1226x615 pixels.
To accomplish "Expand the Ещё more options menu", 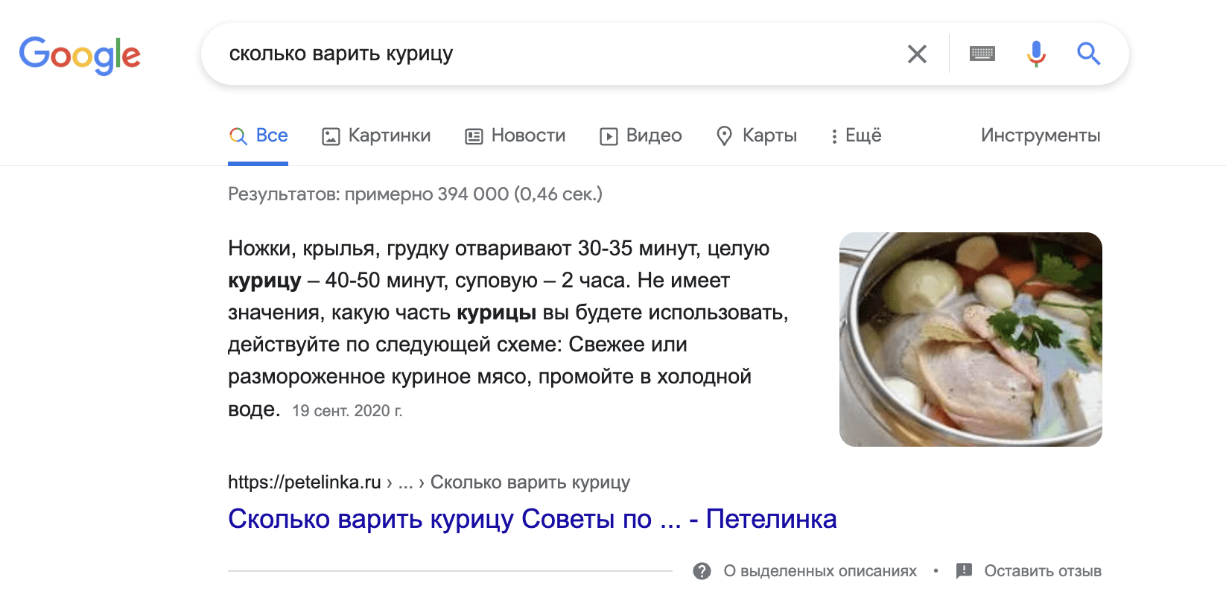I will click(857, 136).
